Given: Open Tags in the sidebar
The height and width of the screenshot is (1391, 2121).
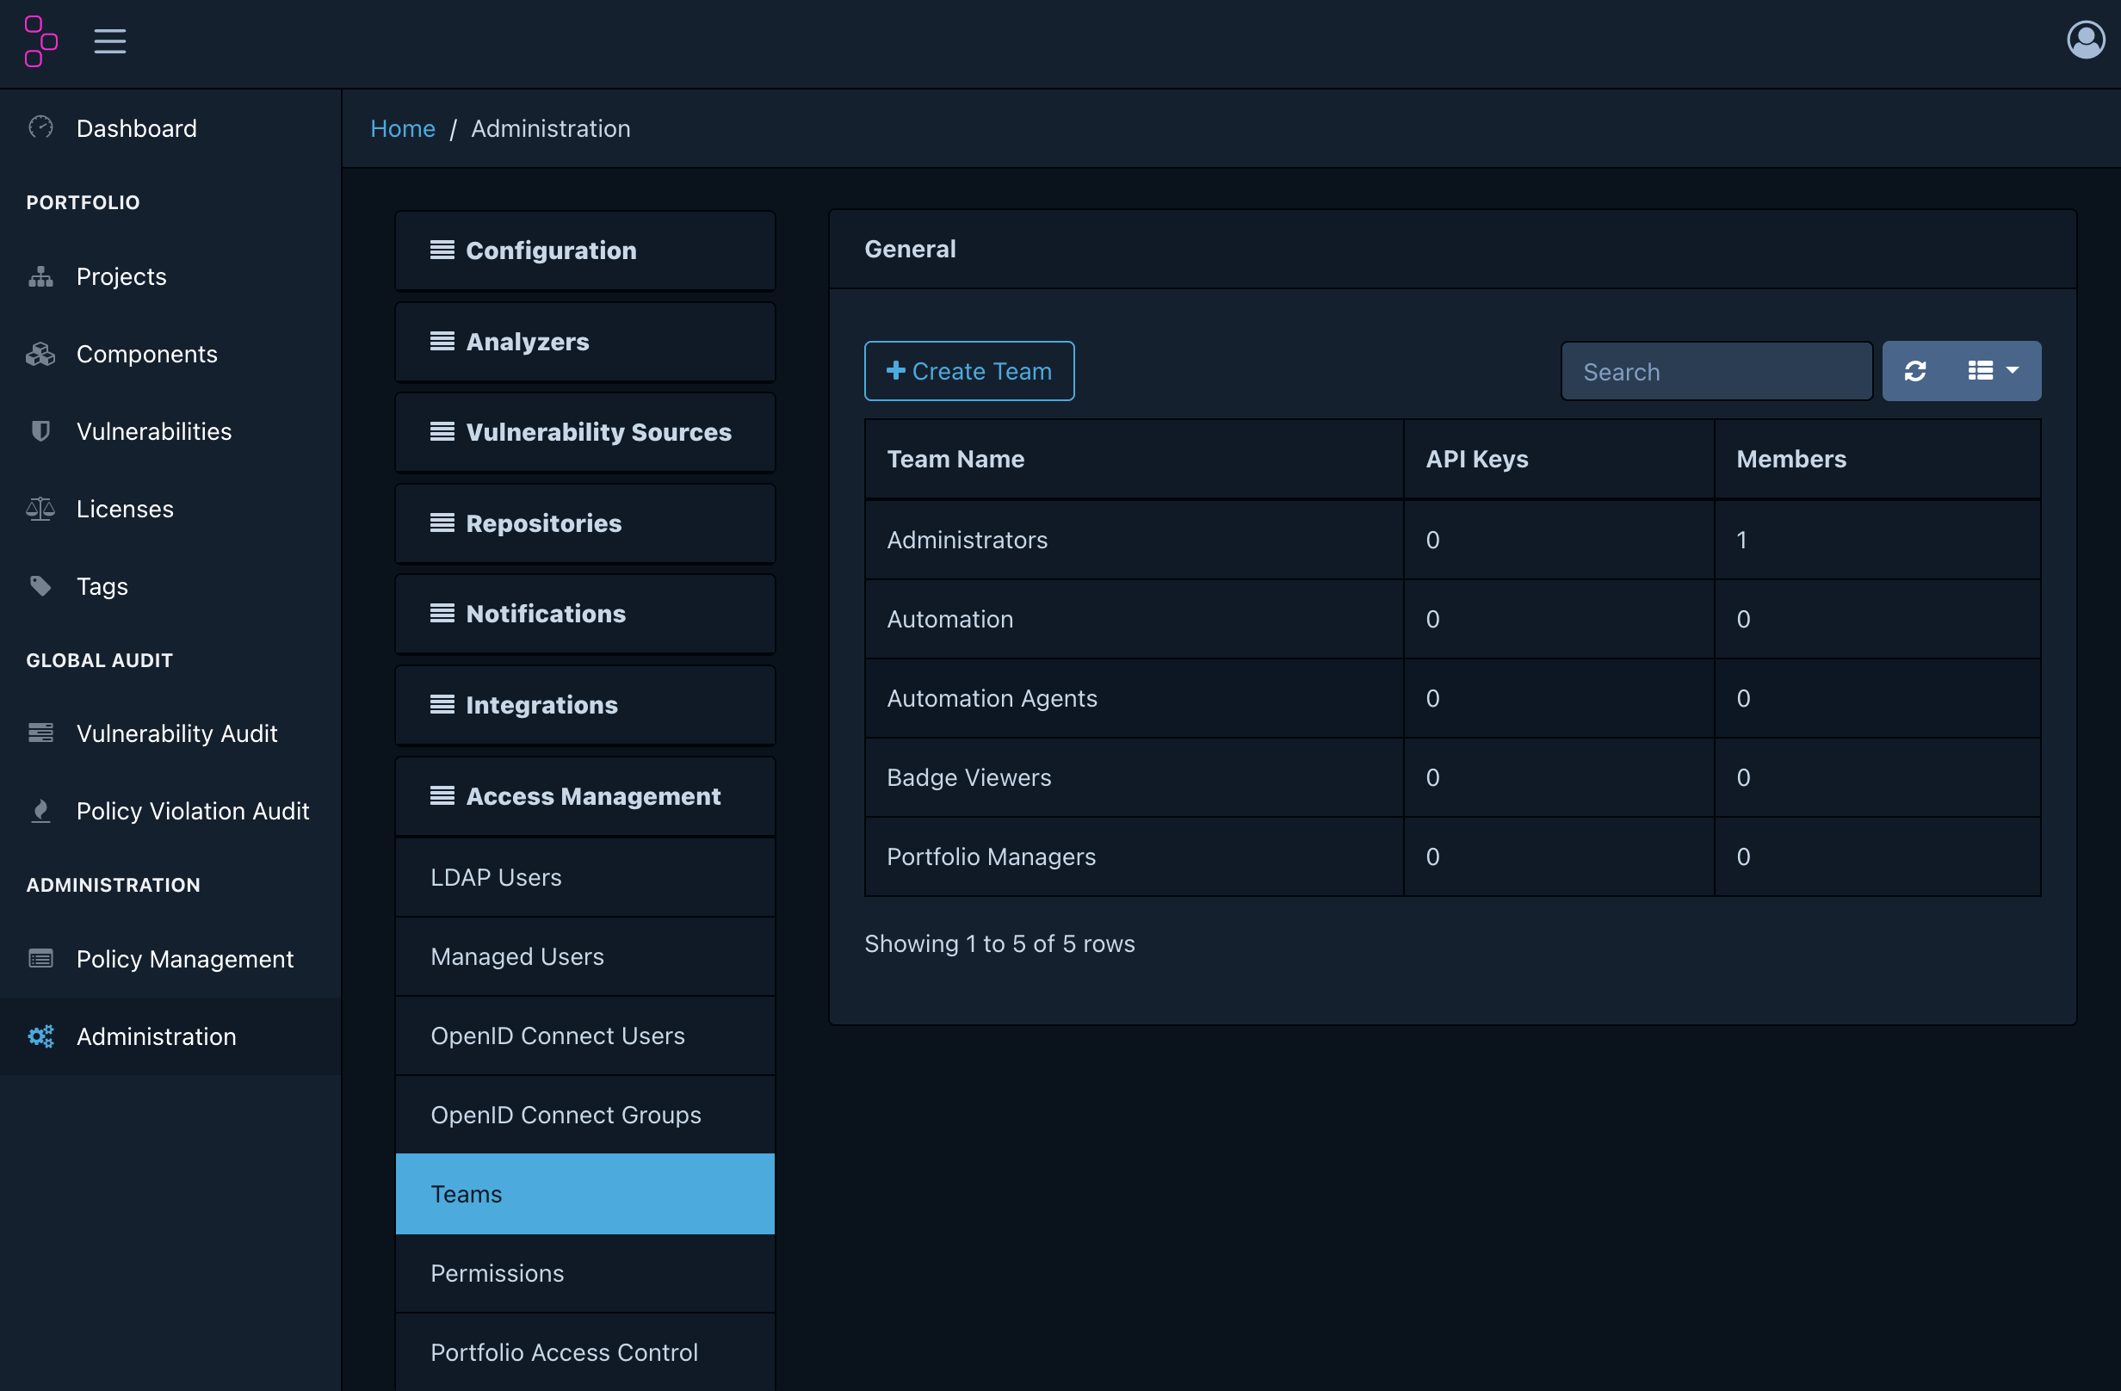Looking at the screenshot, I should coord(102,586).
